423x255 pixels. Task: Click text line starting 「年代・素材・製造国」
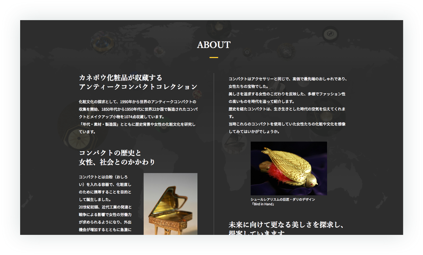click(137, 124)
